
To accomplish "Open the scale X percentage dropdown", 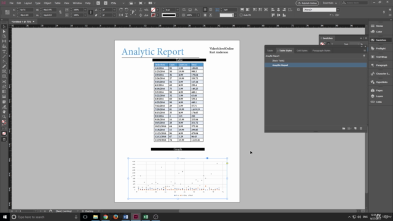I will (85, 10).
